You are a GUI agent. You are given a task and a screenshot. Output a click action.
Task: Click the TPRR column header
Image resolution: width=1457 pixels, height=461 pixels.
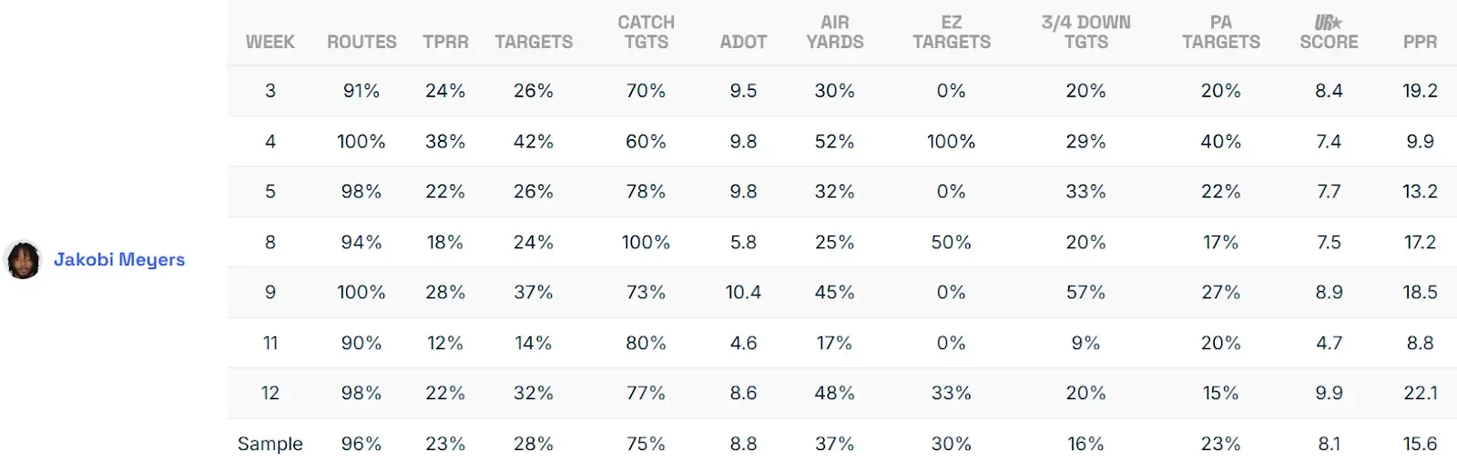coord(445,42)
